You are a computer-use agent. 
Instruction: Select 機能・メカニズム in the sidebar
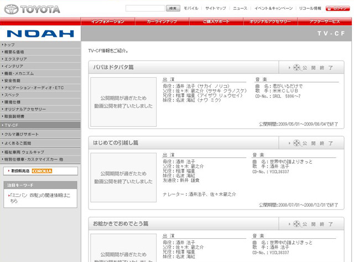pos(40,73)
